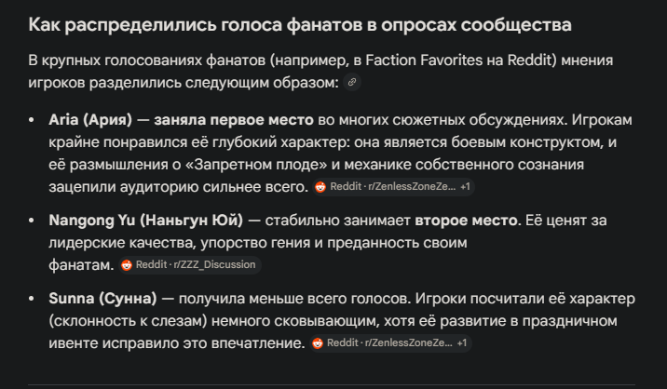The width and height of the screenshot is (667, 389).
Task: Click the Reddit logo in Sunna's source chip
Action: point(318,343)
